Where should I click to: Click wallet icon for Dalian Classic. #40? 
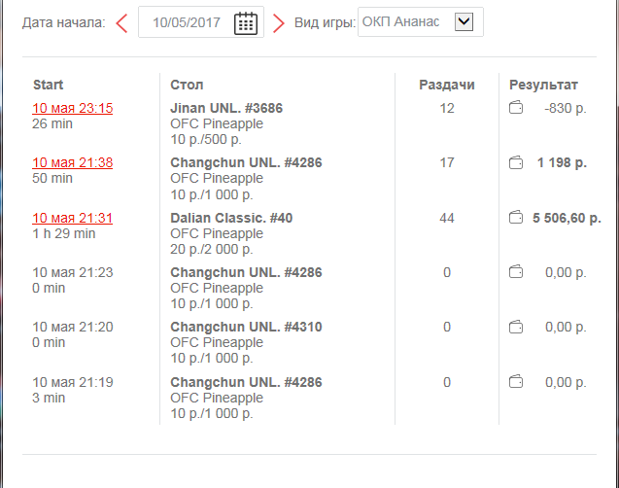pos(517,218)
